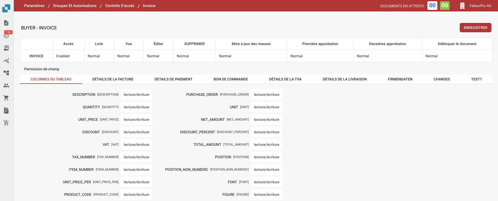The image size is (498, 201).
Task: Open the Liste permission dropdown for INVOICE
Action: pos(99,56)
